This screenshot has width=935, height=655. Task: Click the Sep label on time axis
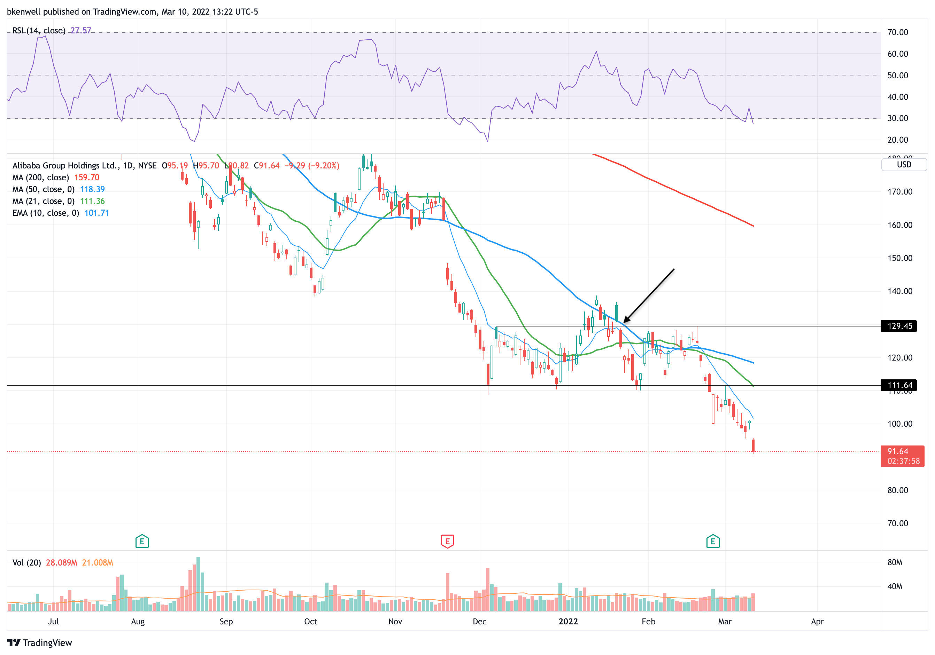tap(226, 622)
